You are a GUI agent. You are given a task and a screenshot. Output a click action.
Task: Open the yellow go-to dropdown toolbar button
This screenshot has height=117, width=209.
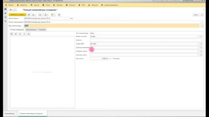(x=53, y=14)
